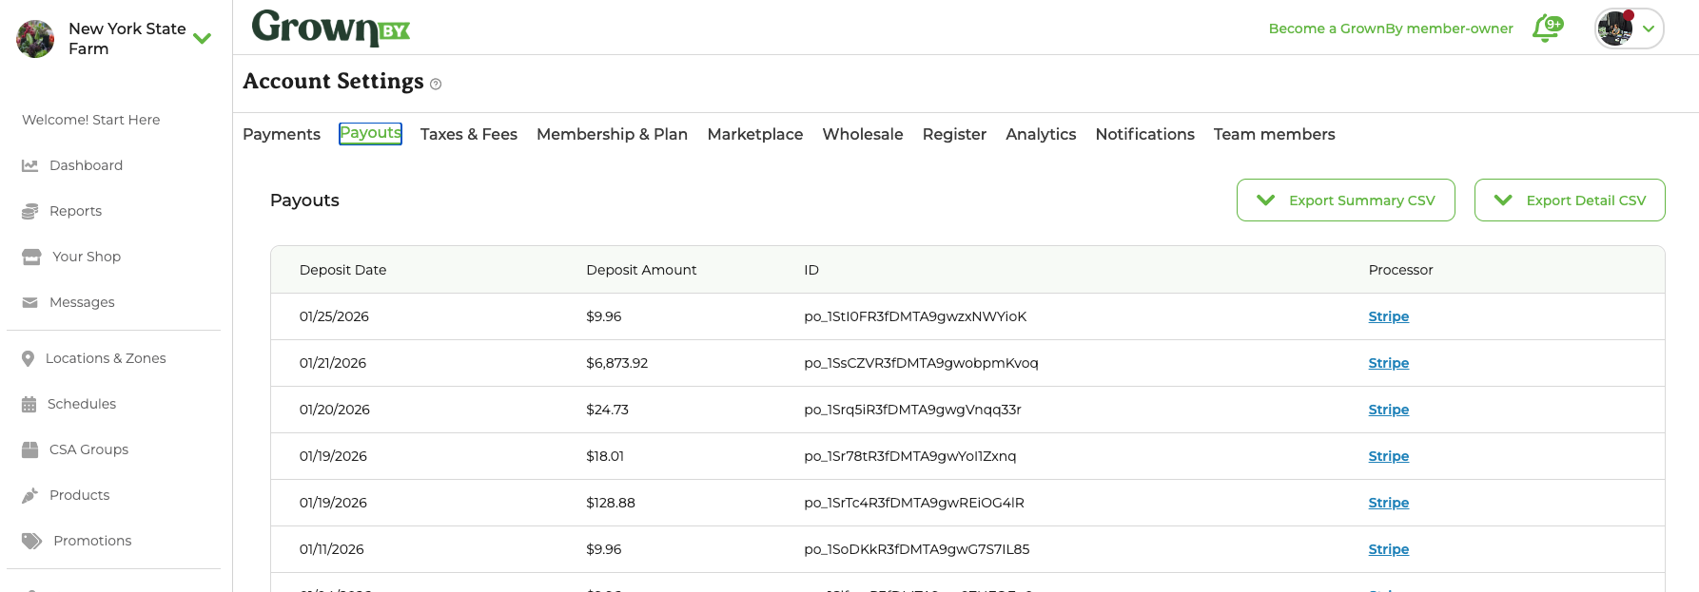Open the user profile dropdown menu

pyautogui.click(x=1648, y=29)
